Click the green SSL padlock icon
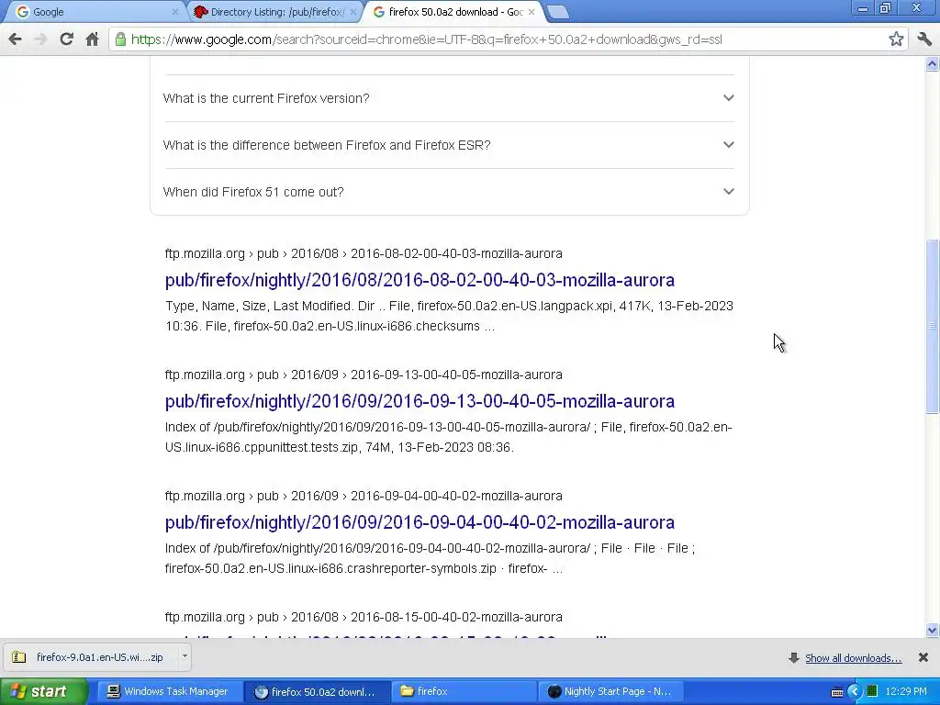This screenshot has width=940, height=705. pos(120,39)
